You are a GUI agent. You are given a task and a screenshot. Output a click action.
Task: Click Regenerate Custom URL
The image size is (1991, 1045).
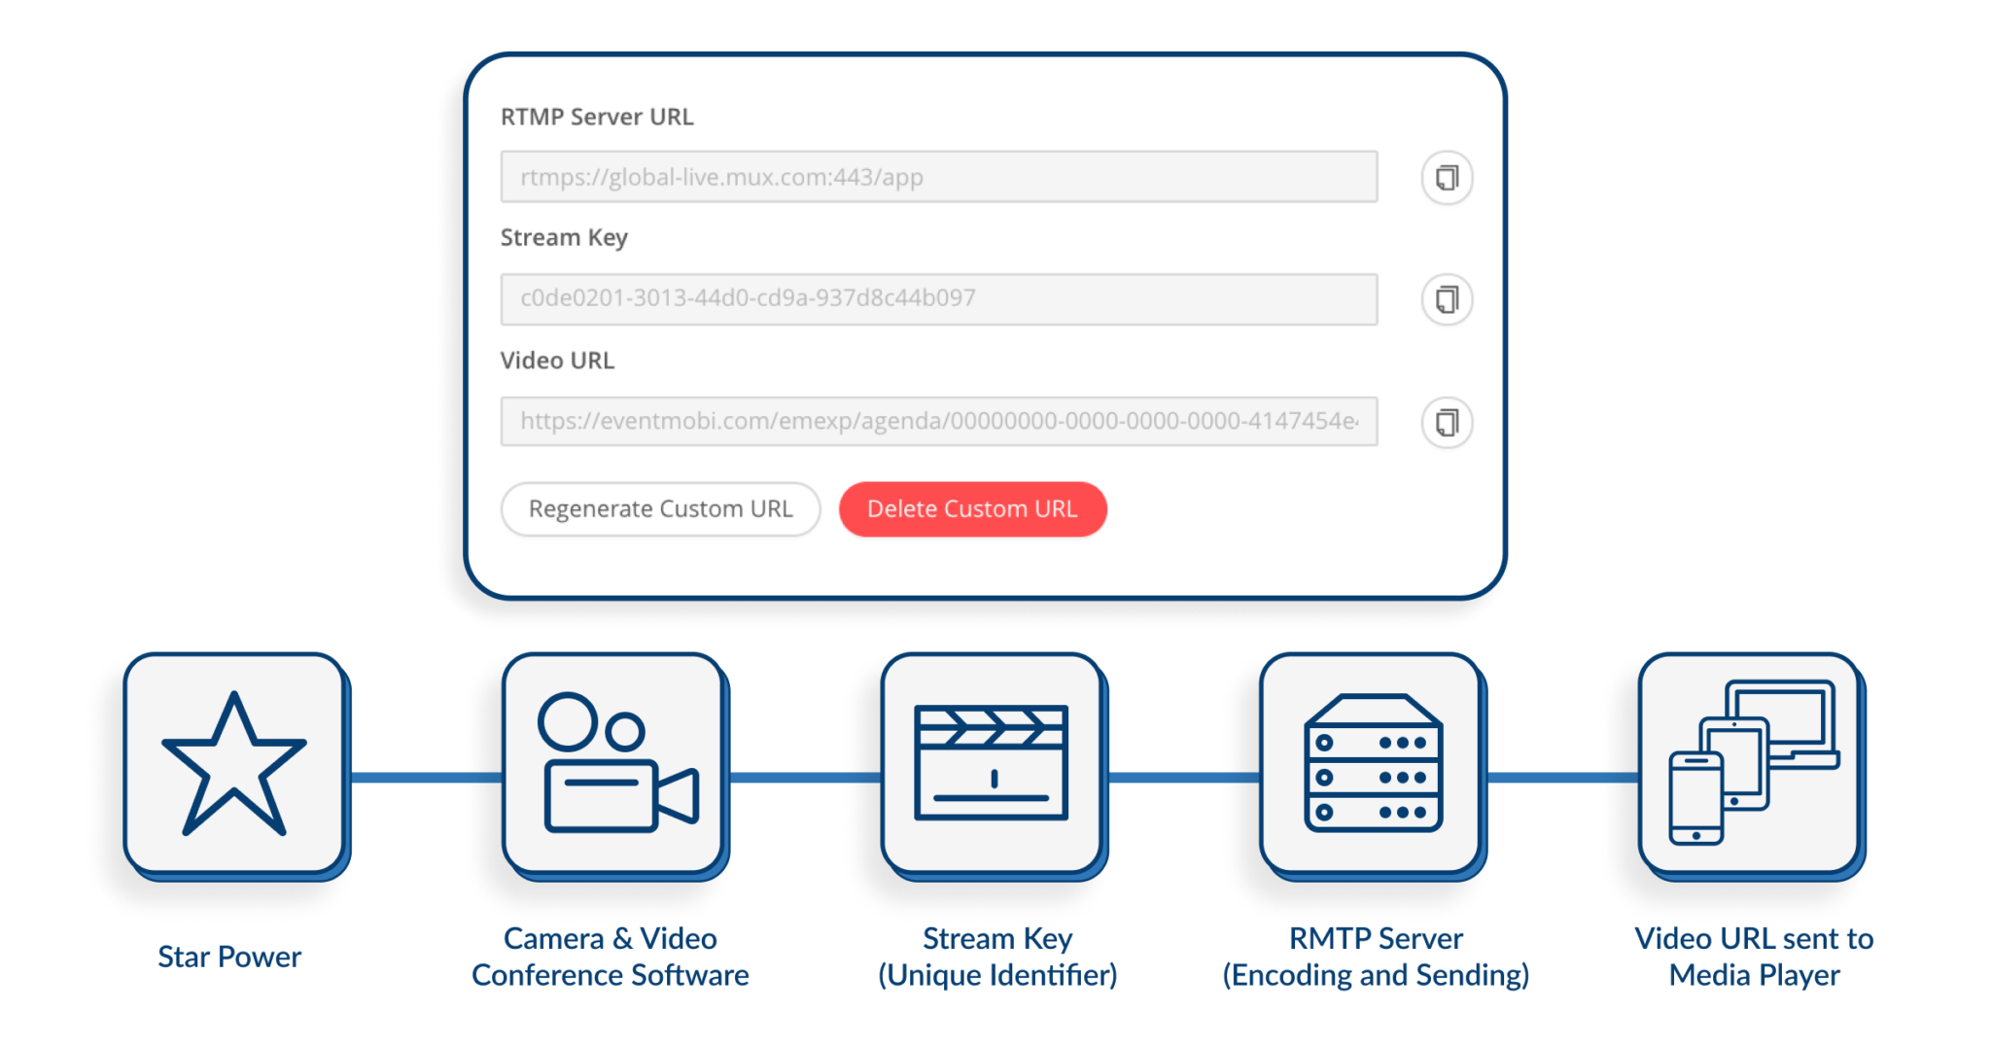point(660,508)
